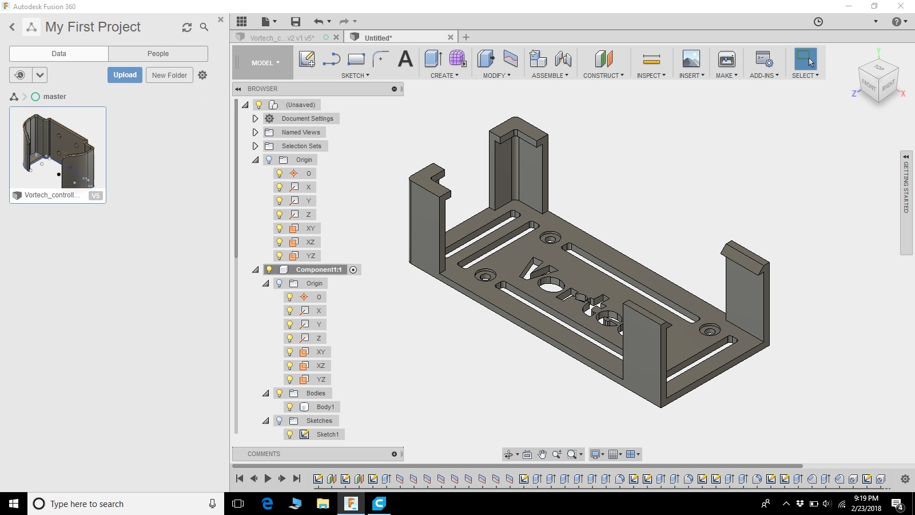
Task: Open the SKETCH menu dropdown
Action: click(x=355, y=76)
